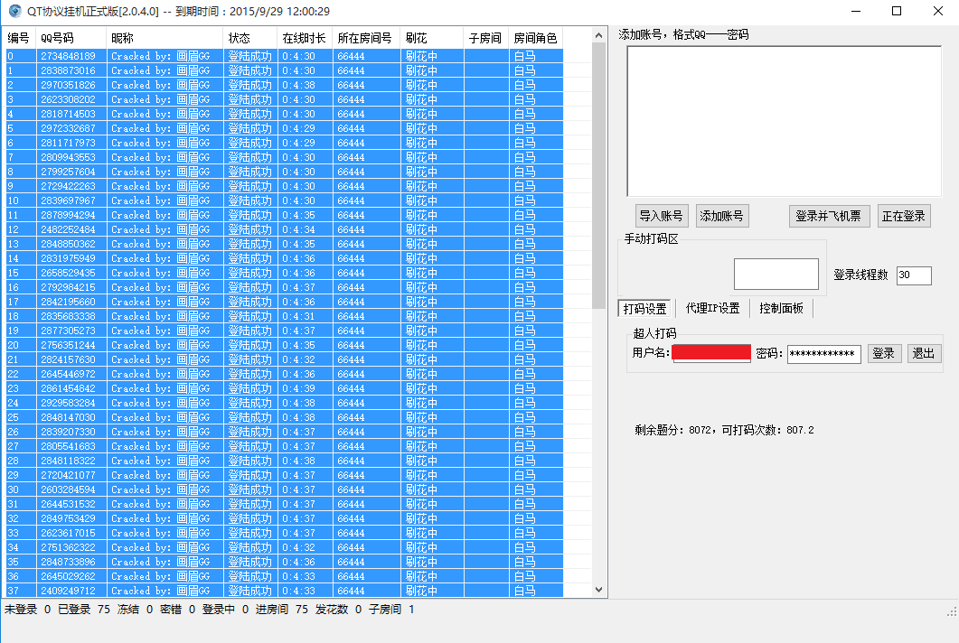Click the 正在登录 button
This screenshot has width=959, height=643.
point(904,216)
